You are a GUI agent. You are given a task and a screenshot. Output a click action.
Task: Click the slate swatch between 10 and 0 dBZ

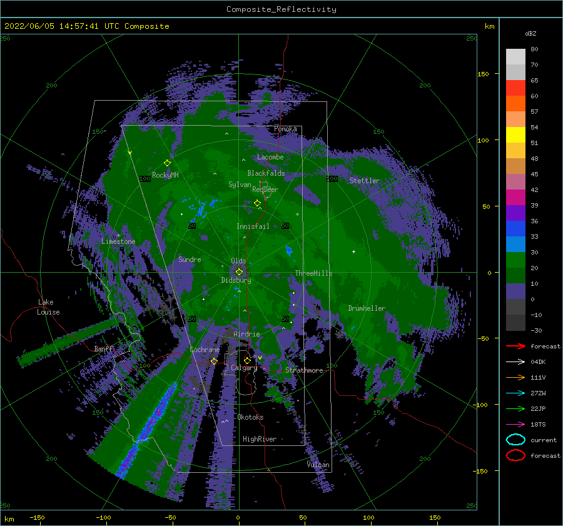coord(515,291)
